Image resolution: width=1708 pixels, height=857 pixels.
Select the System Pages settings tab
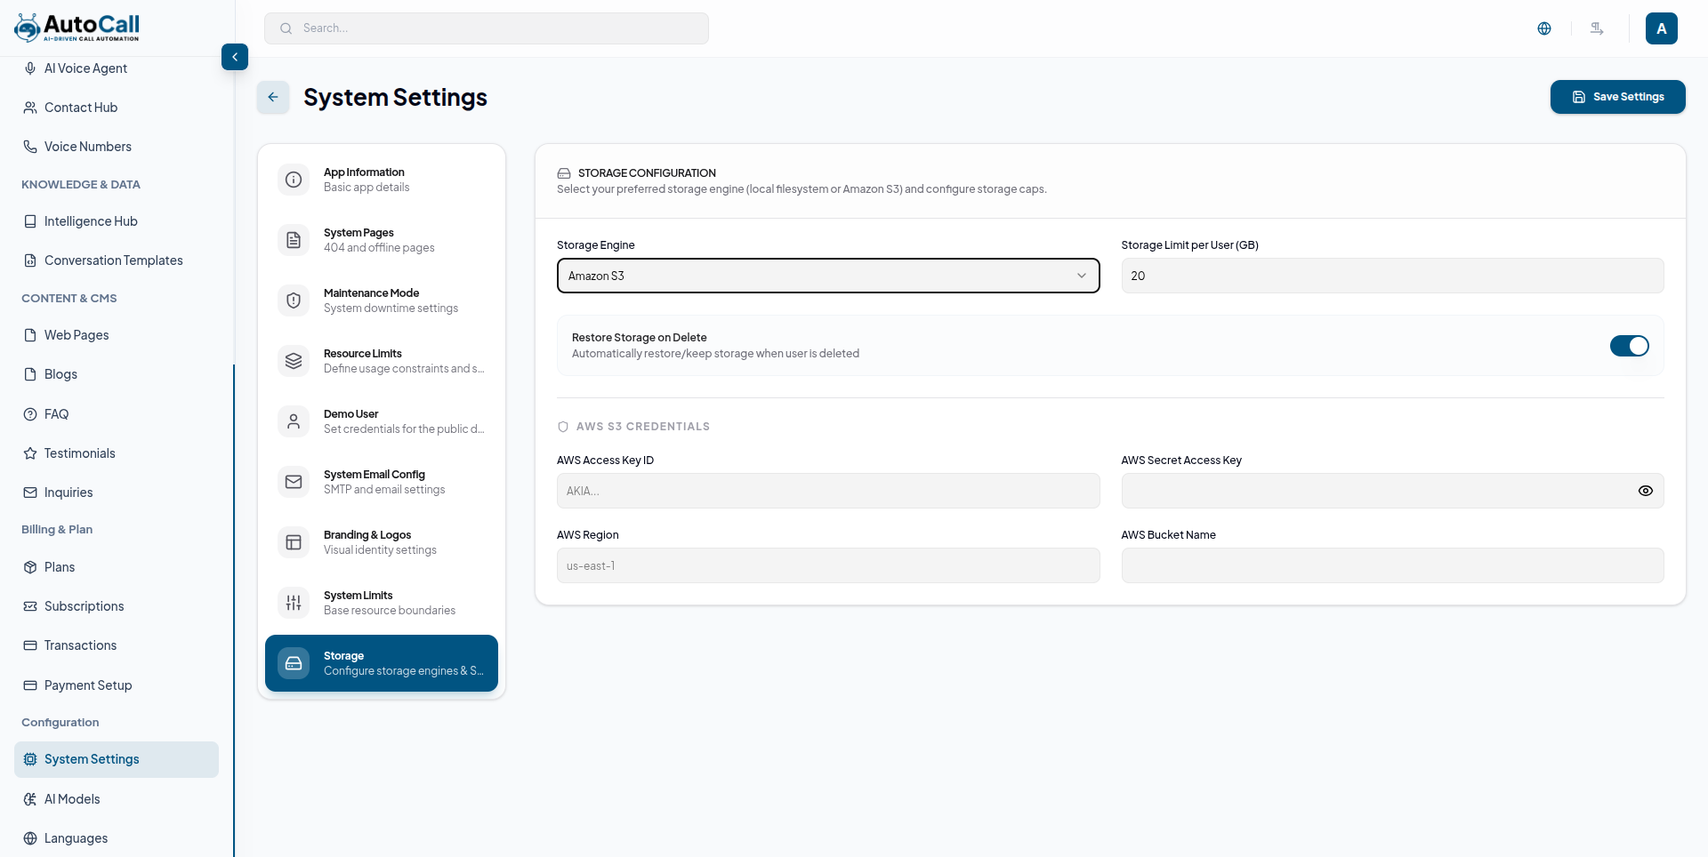(x=382, y=240)
